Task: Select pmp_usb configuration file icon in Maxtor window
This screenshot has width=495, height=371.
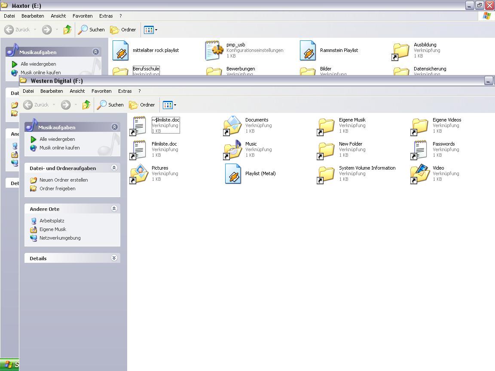Action: 214,51
